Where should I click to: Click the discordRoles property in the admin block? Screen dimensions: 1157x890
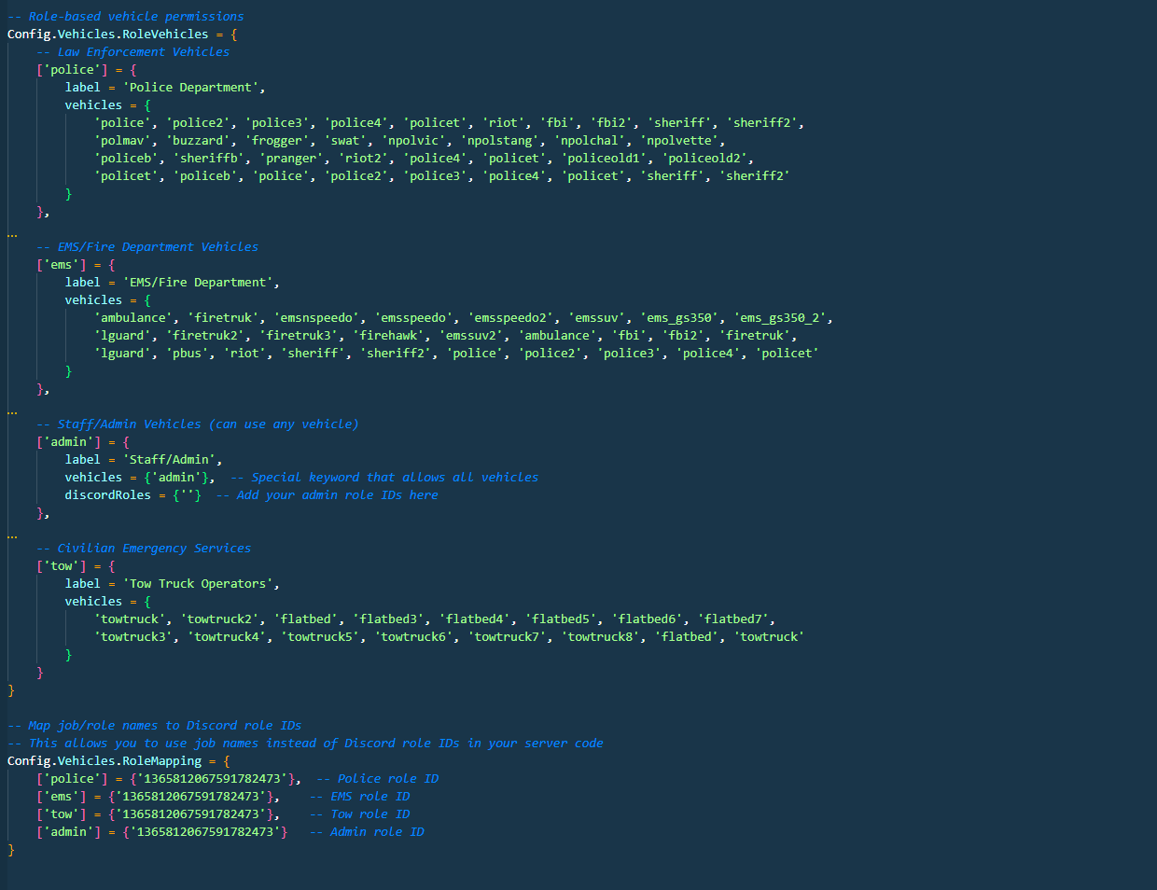coord(107,495)
